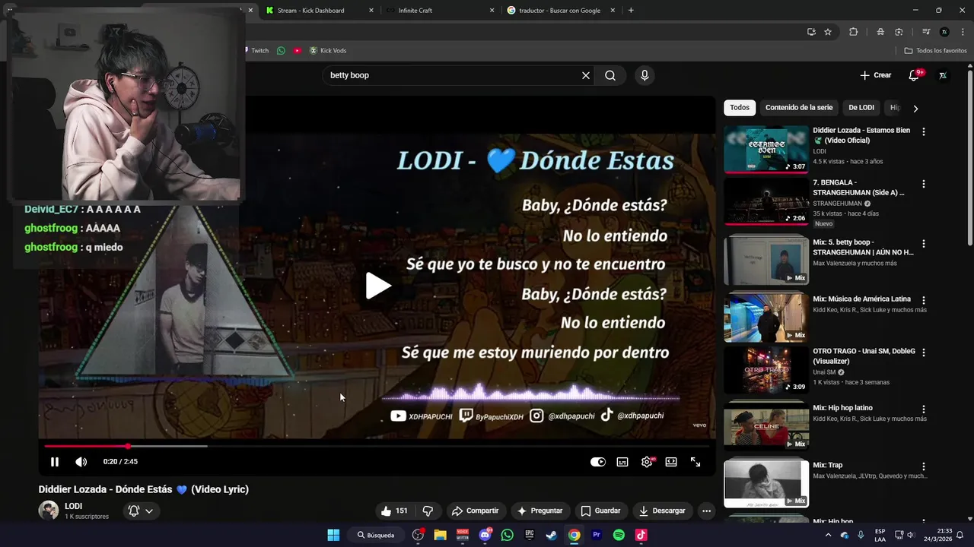
Task: Enter fullscreen mode in the player
Action: (x=695, y=462)
